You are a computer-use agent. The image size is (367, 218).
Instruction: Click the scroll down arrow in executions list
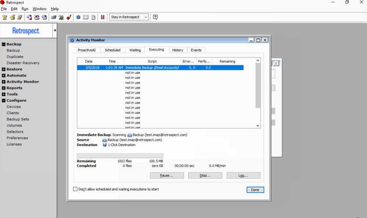[x=258, y=126]
